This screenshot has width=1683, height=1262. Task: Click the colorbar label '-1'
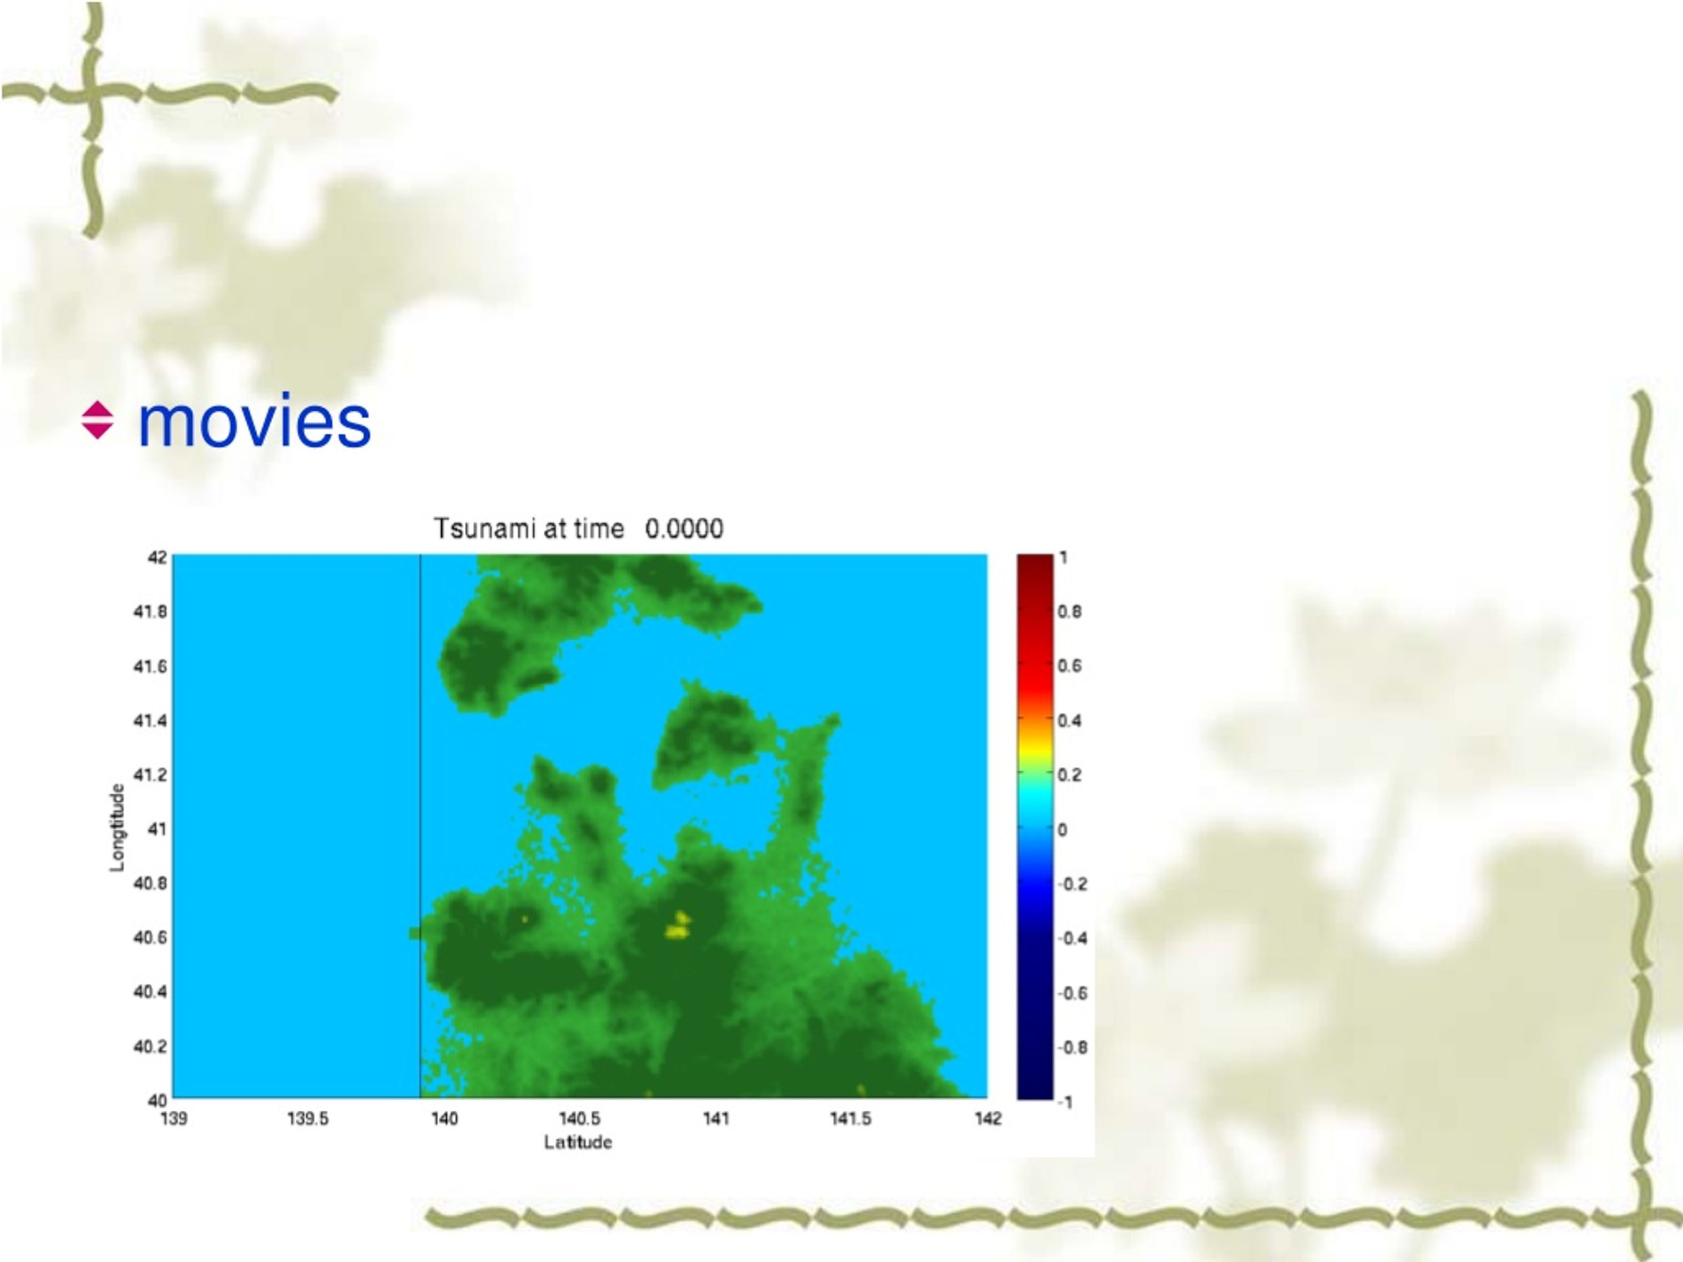(x=1065, y=1102)
